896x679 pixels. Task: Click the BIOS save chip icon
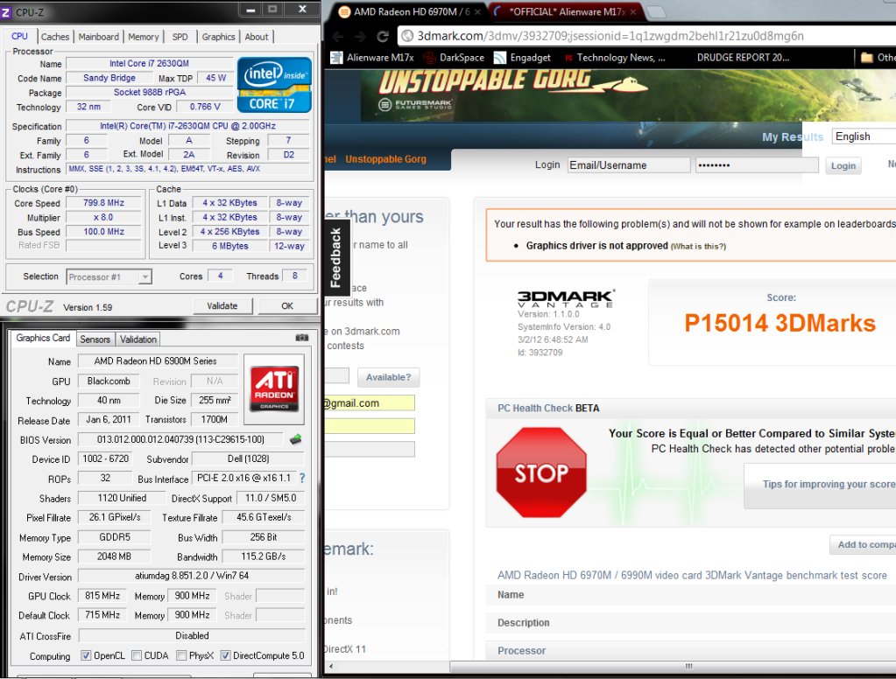point(295,440)
